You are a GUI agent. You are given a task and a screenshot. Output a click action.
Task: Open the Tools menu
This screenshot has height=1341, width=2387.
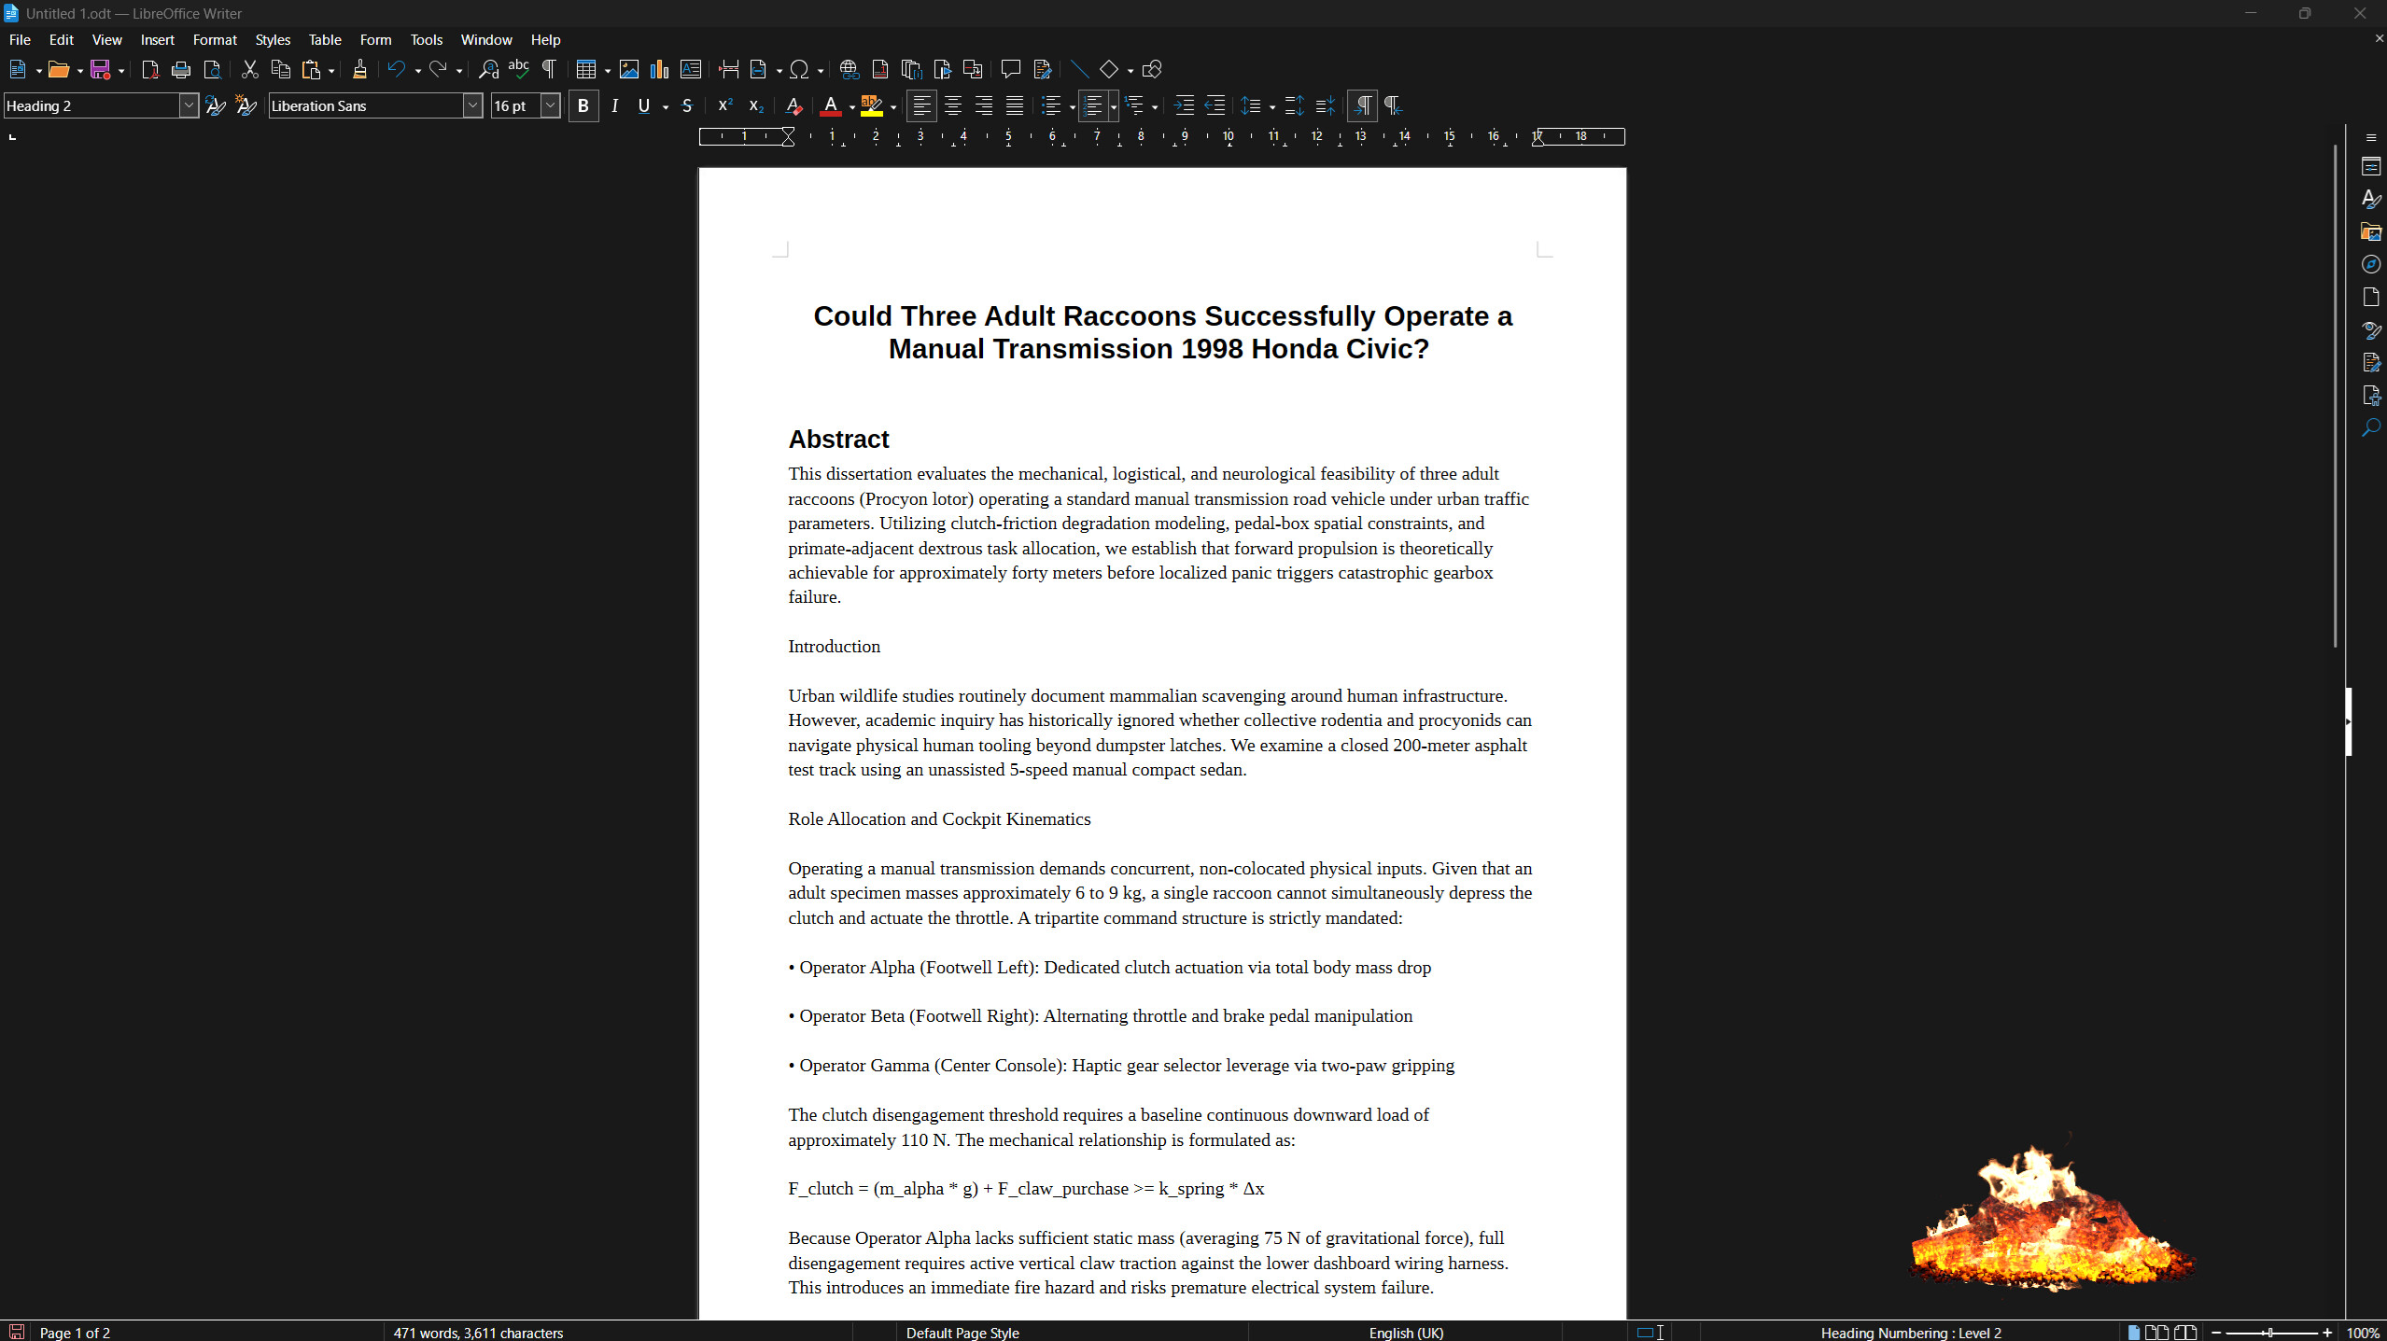tap(427, 40)
